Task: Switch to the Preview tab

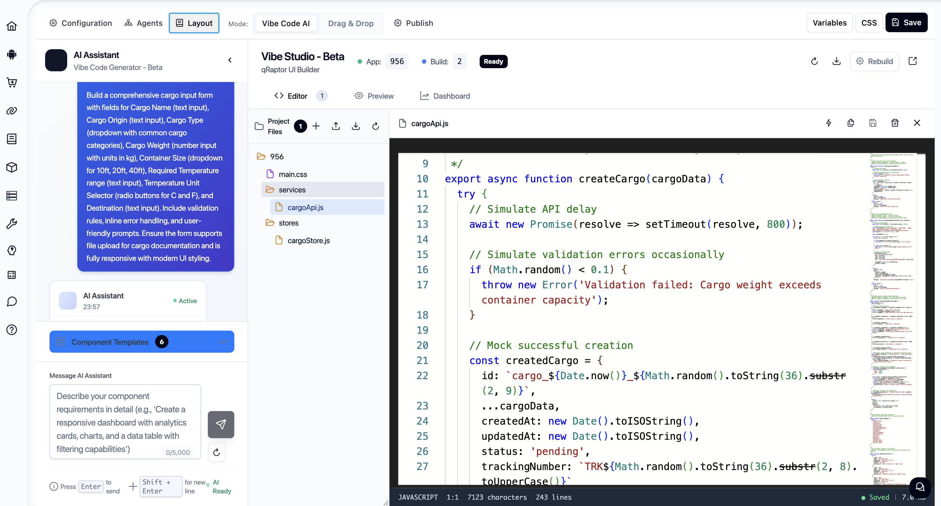Action: pyautogui.click(x=374, y=96)
